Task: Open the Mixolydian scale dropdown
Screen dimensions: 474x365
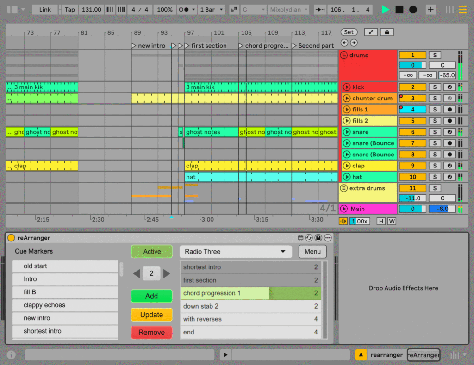Action: (288, 10)
